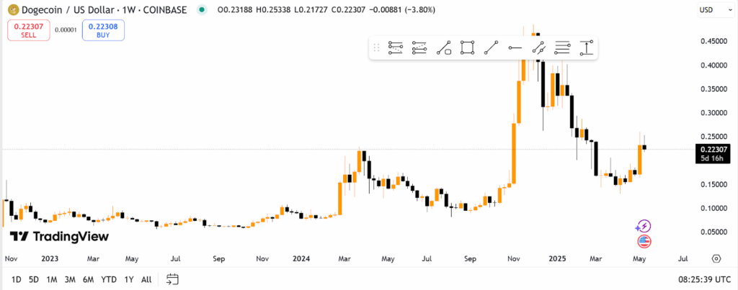Viewport: 738px width, 290px height.
Task: Select the trend-based Fib extension tool
Action: click(419, 48)
